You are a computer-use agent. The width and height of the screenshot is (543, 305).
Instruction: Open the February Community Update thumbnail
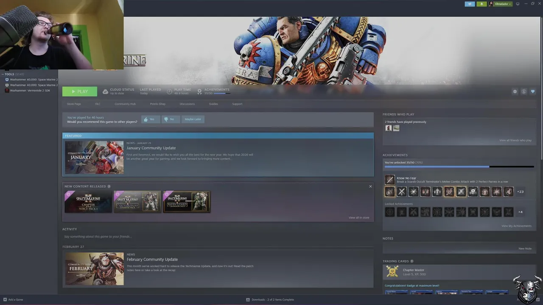(x=94, y=269)
